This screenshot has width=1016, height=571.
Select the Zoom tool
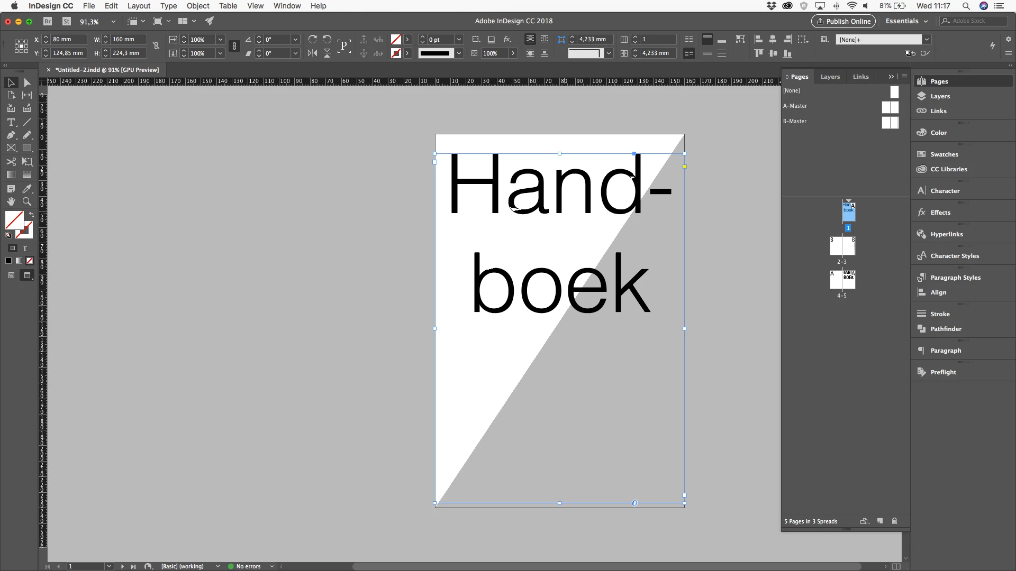click(27, 201)
